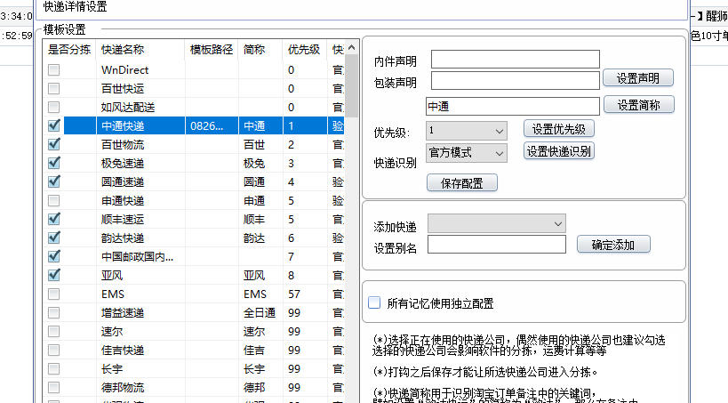The height and width of the screenshot is (403, 728).
Task: Click the 设置别名 input field
Action: coord(496,245)
